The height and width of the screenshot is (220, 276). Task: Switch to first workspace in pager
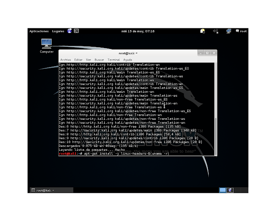pyautogui.click(x=223, y=190)
